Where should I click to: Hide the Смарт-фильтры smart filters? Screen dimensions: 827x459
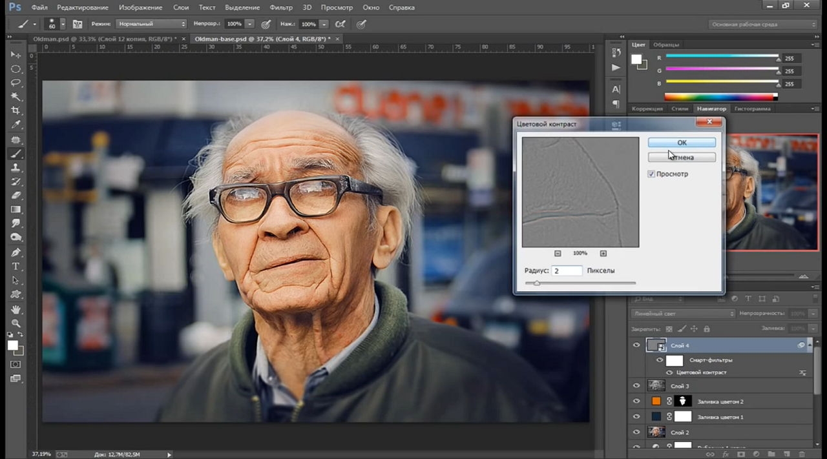click(x=660, y=360)
